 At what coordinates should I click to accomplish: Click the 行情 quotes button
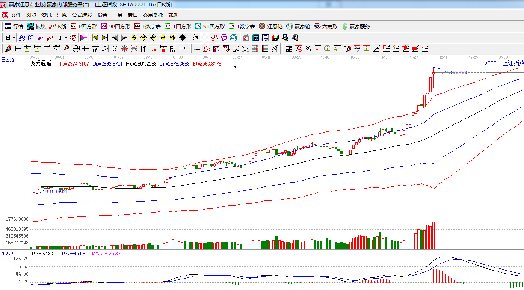click(x=14, y=26)
